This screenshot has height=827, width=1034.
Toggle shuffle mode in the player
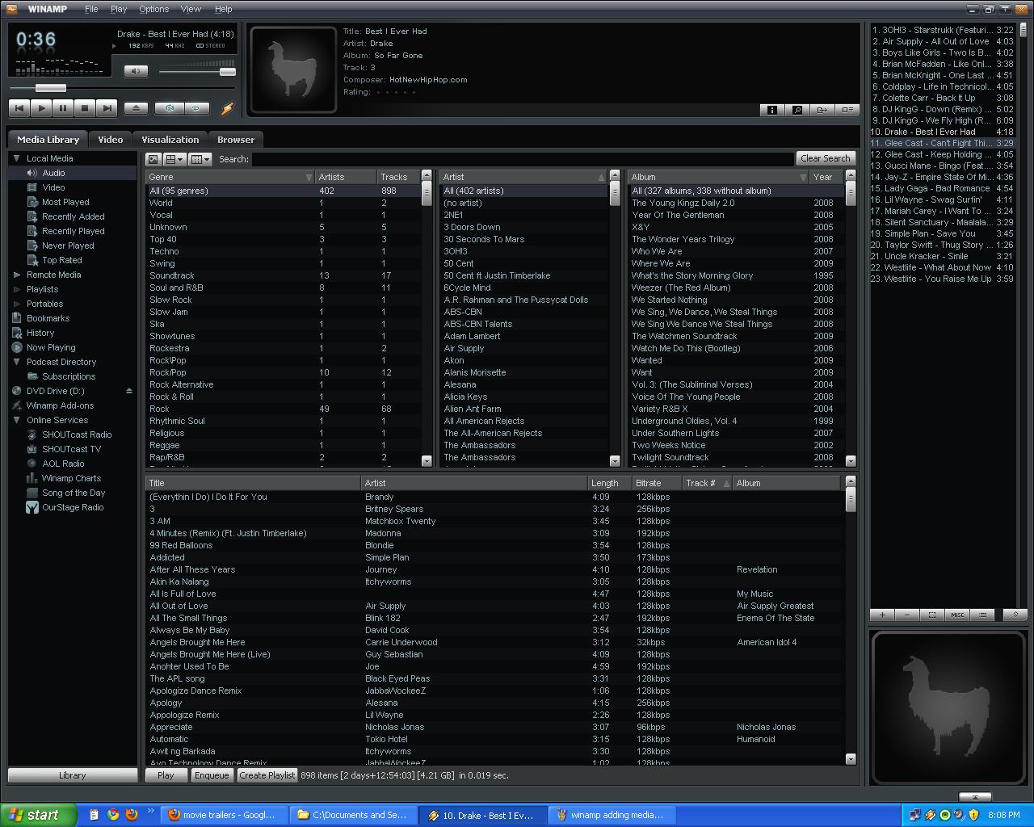tap(169, 107)
